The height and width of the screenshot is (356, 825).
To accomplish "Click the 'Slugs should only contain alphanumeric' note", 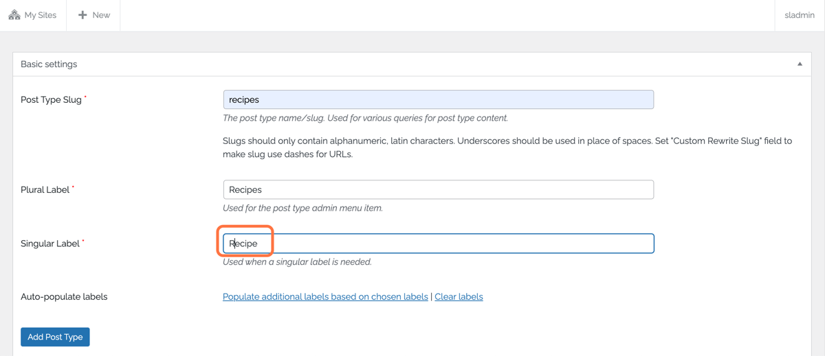I will pyautogui.click(x=507, y=147).
